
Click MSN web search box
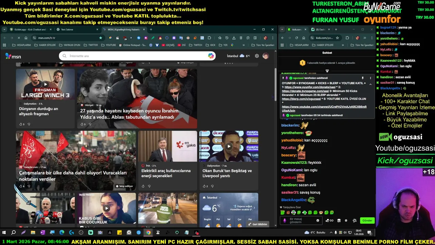click(137, 56)
